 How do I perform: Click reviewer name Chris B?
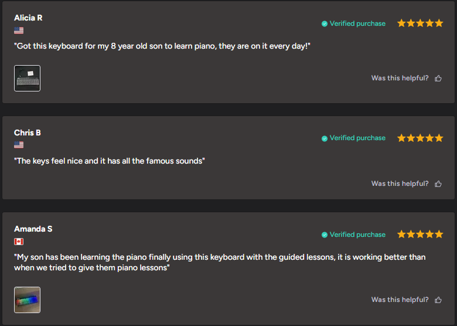click(28, 133)
